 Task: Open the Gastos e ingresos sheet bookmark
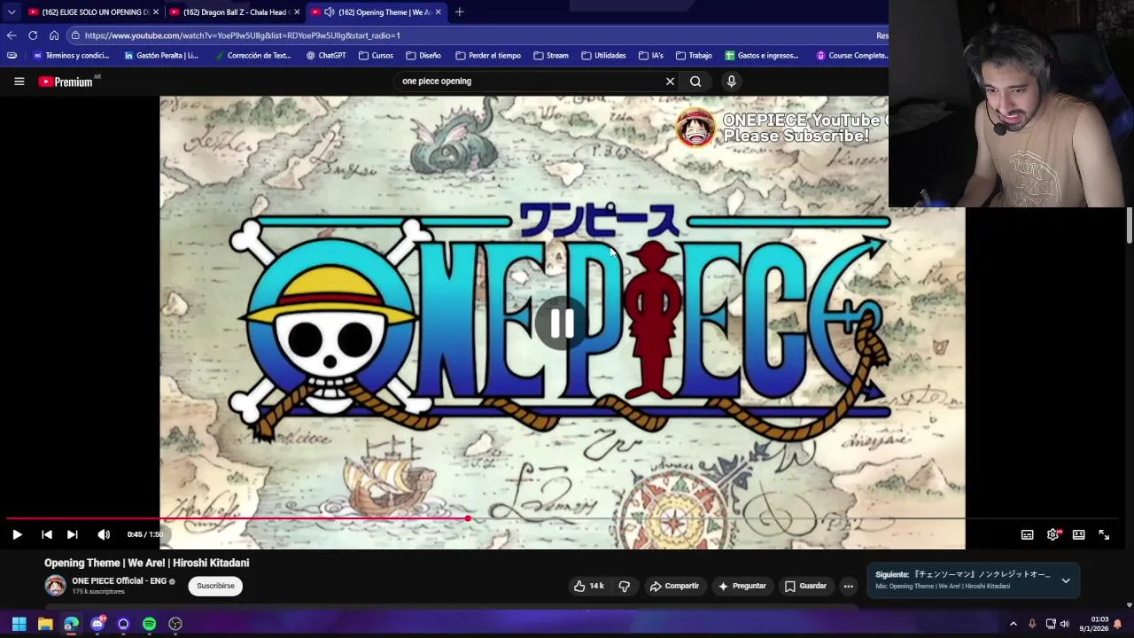[x=762, y=56]
